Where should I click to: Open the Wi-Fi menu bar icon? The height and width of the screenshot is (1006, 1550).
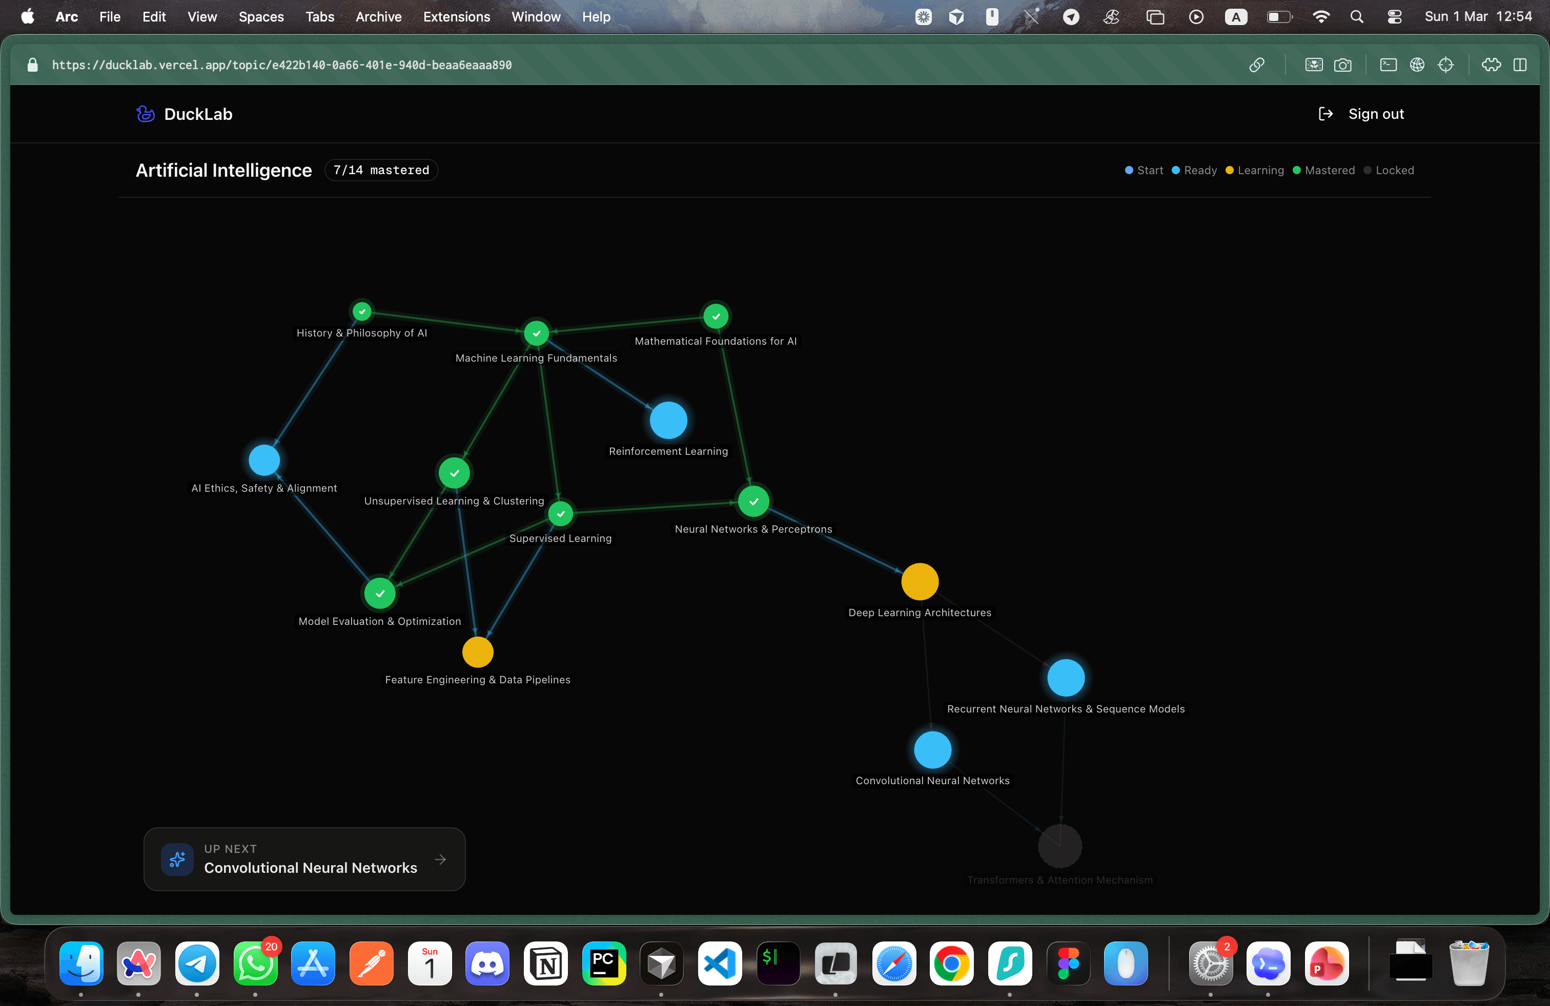click(x=1321, y=17)
